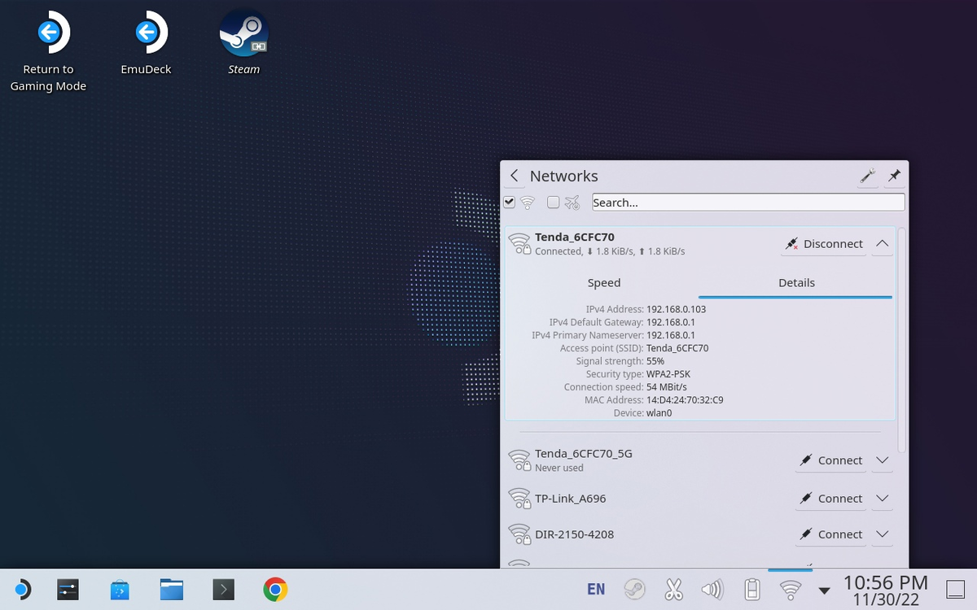Connect to DIR-2150-4208
The height and width of the screenshot is (610, 977).
point(830,534)
